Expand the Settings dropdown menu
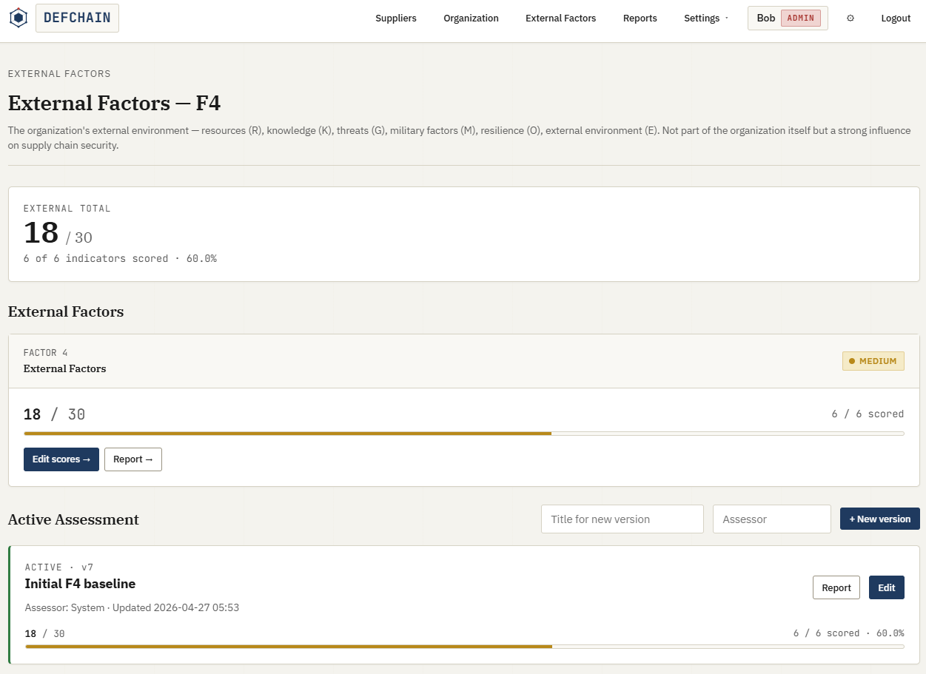926x674 pixels. point(706,18)
